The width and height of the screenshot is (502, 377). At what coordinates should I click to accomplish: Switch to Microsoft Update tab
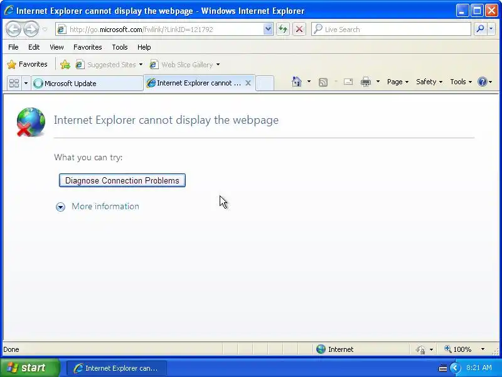[87, 84]
